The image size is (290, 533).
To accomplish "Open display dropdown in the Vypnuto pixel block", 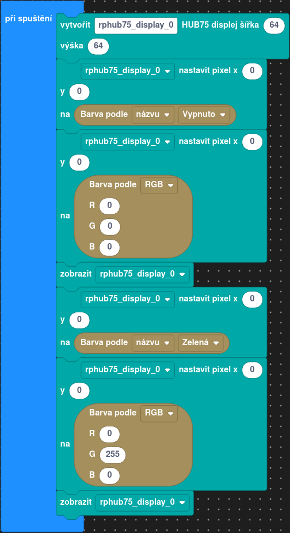I will click(x=128, y=71).
